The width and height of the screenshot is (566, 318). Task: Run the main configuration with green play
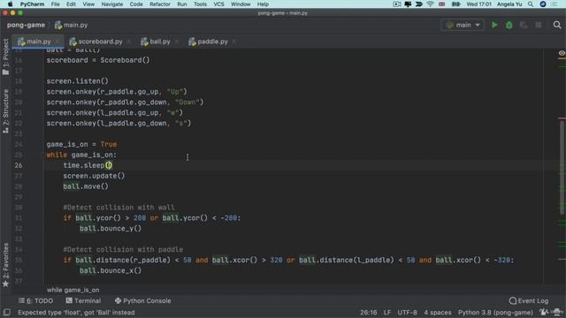494,25
